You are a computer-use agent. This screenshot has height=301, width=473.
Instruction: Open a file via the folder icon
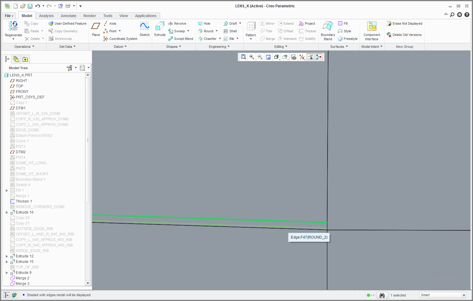23,6
